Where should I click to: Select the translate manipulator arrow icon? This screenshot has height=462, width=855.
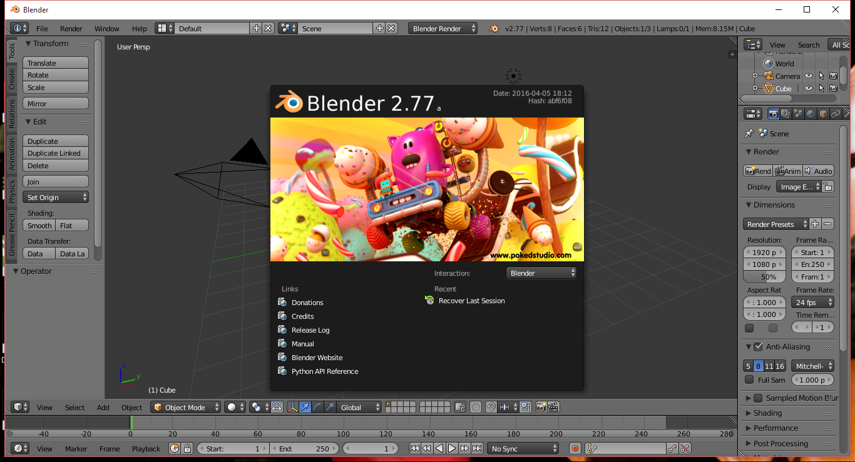coord(305,407)
